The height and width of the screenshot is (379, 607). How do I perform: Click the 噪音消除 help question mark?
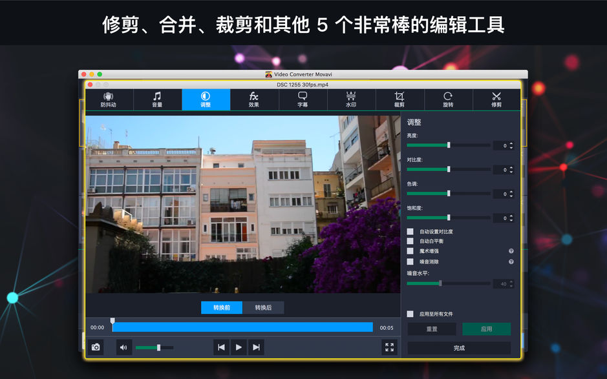(510, 261)
